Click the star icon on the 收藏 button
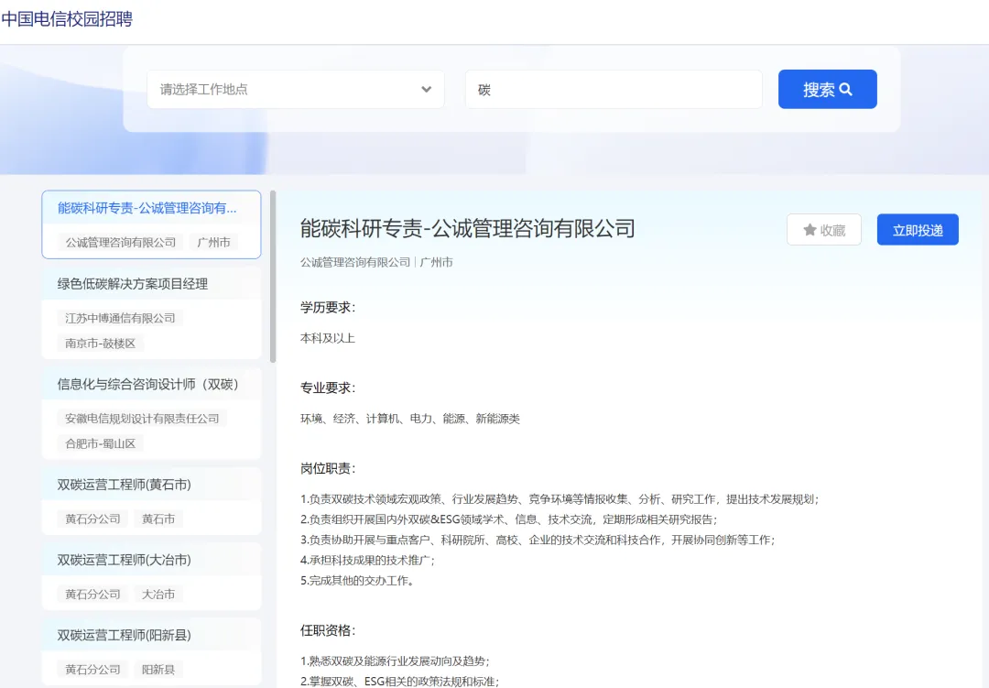The image size is (989, 688). [x=810, y=230]
